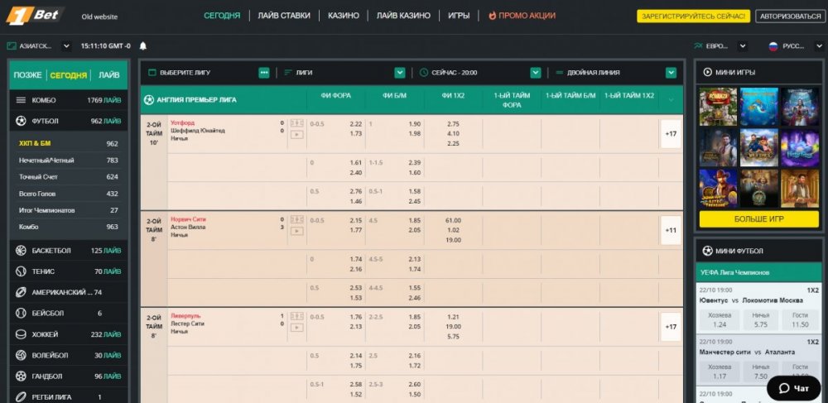Click the American football icon
The height and width of the screenshot is (403, 828).
pos(22,292)
